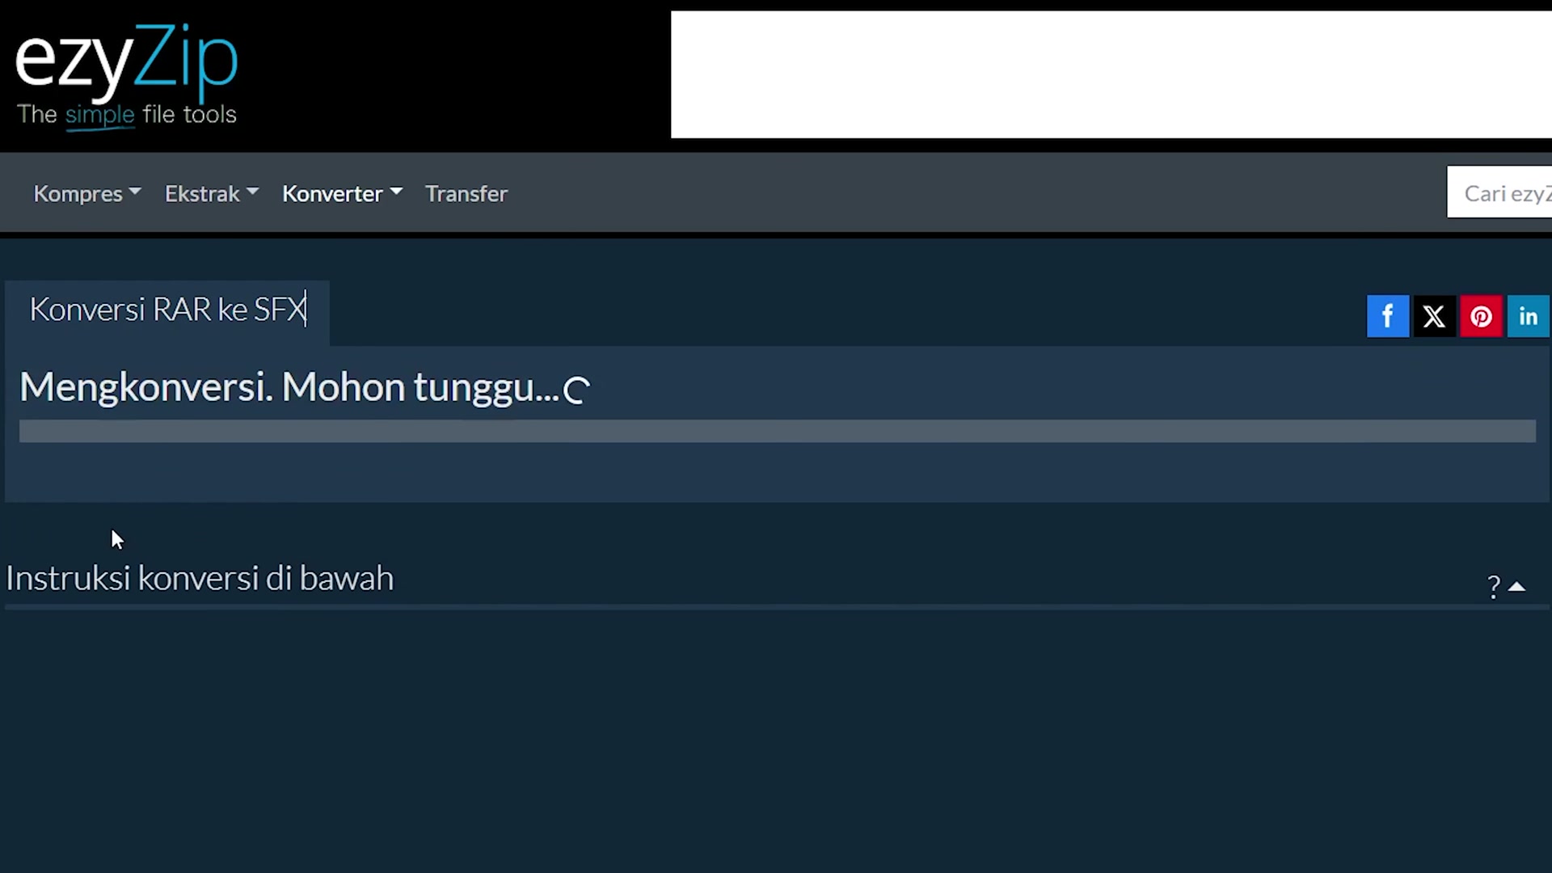Viewport: 1552px width, 873px height.
Task: Share page on Facebook icon
Action: pos(1387,316)
